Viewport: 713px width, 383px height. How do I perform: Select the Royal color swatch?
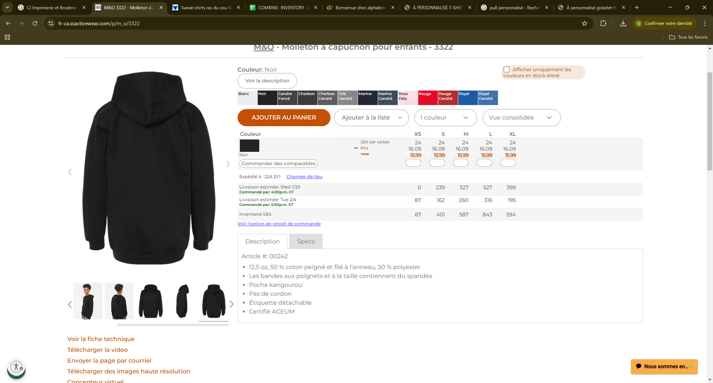(x=467, y=98)
